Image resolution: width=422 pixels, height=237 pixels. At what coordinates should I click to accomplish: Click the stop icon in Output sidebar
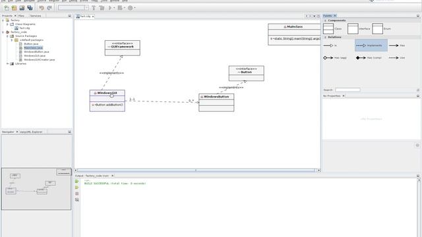pos(77,194)
